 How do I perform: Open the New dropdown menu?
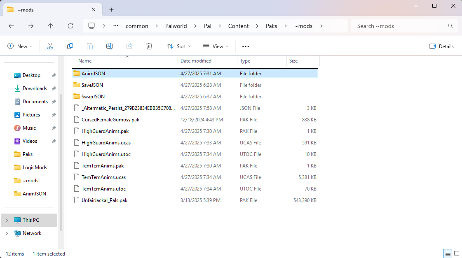(x=20, y=46)
